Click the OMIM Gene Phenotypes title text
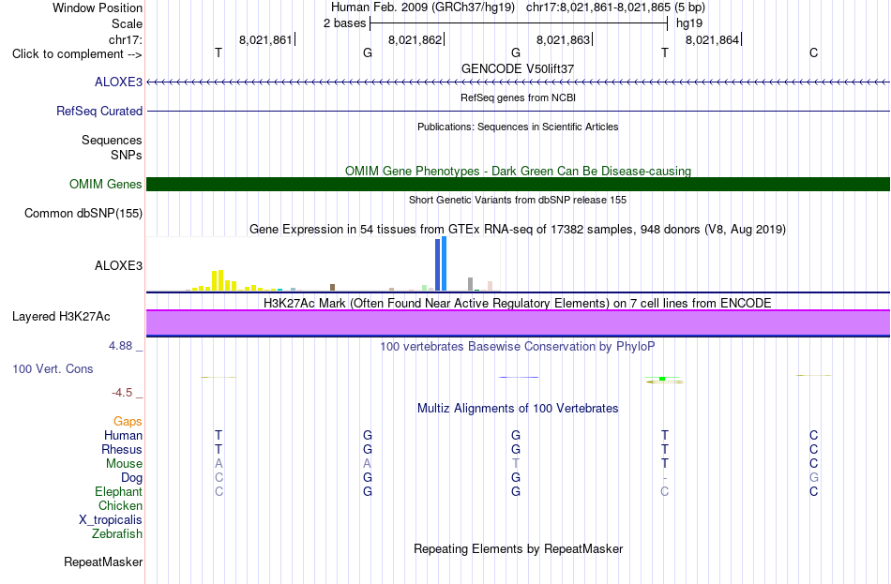The height and width of the screenshot is (584, 891). coord(518,171)
